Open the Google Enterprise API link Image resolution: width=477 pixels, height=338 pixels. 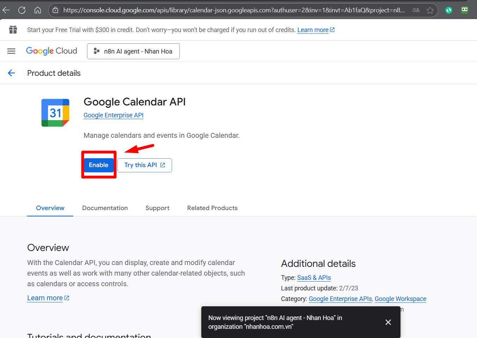coord(114,115)
